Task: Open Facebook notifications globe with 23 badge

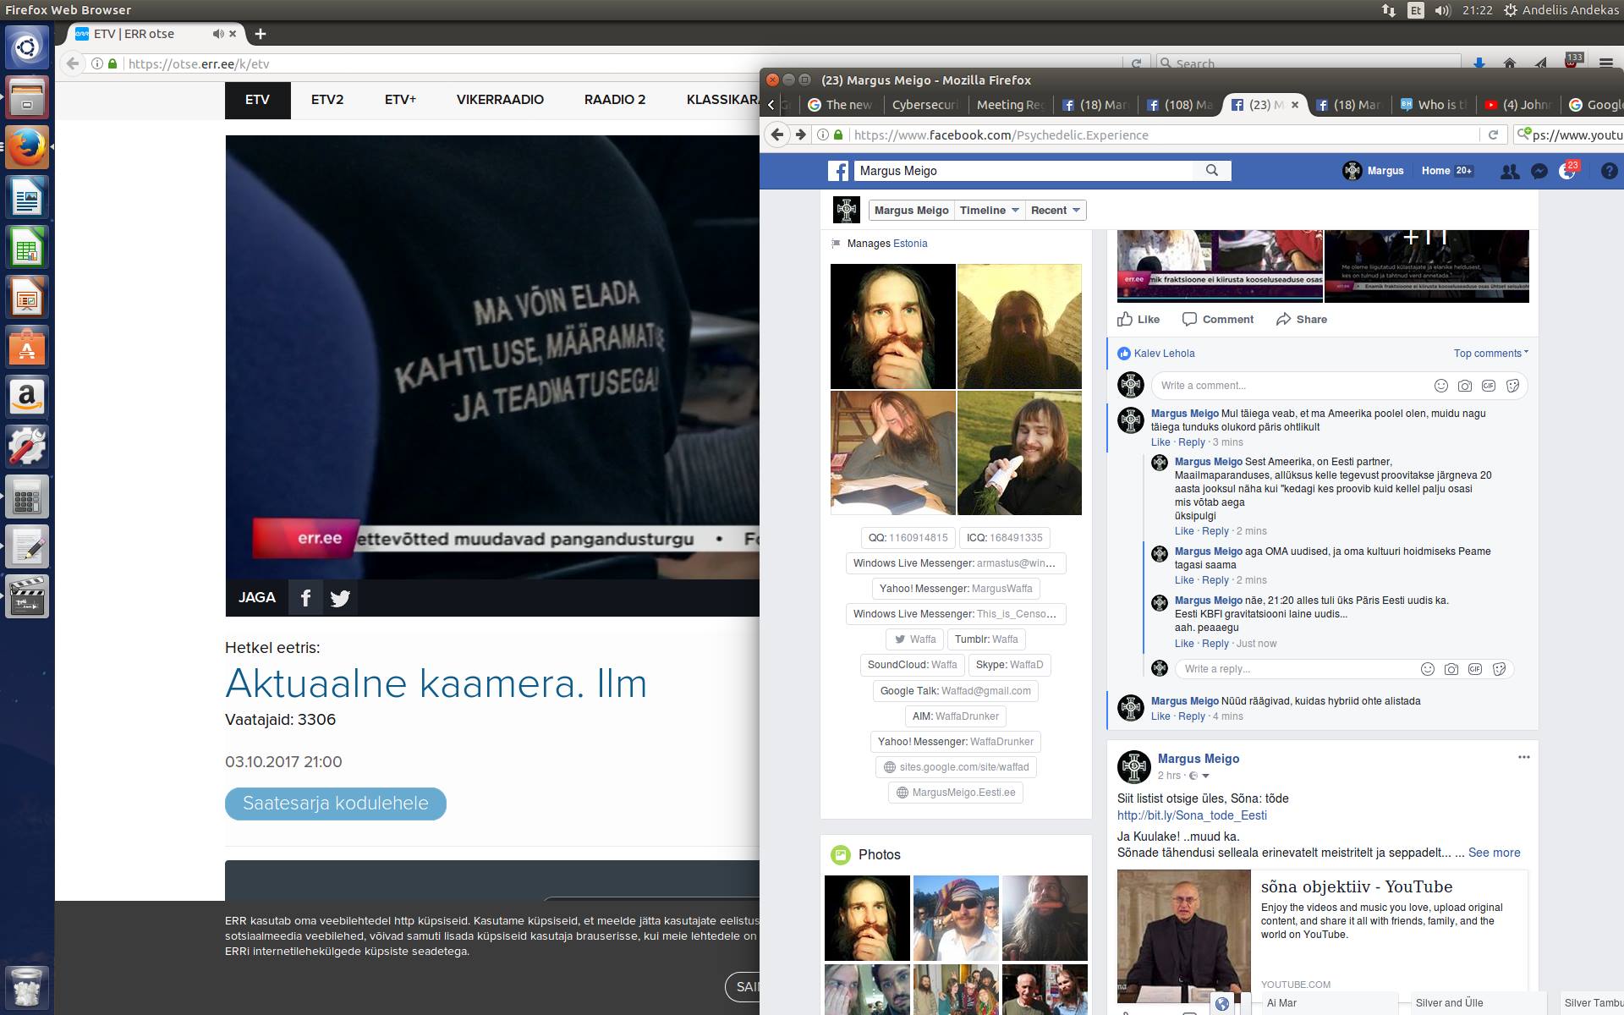Action: point(1567,171)
